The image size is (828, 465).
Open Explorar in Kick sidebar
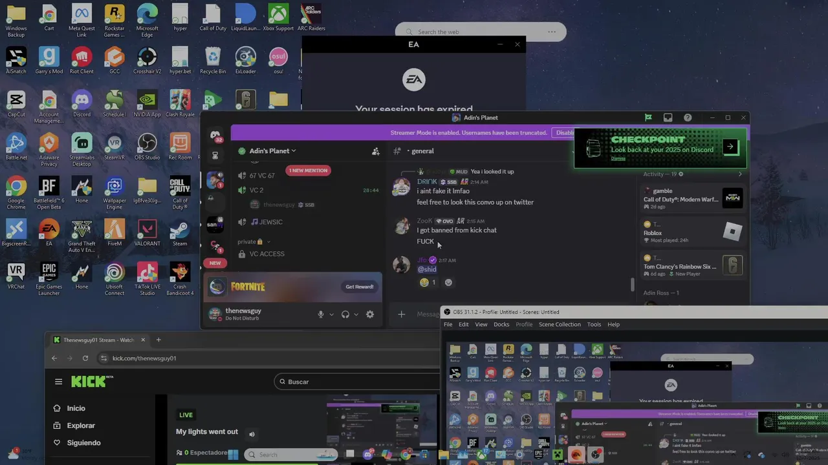75,426
